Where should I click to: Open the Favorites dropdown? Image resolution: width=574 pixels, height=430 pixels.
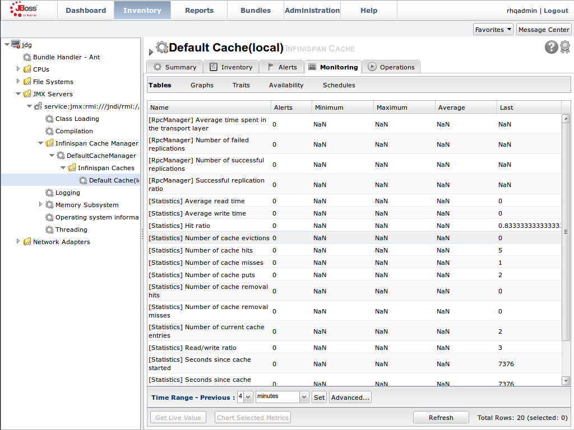pos(493,30)
